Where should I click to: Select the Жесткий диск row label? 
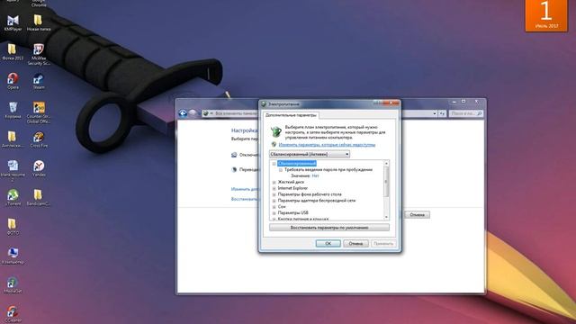[291, 182]
